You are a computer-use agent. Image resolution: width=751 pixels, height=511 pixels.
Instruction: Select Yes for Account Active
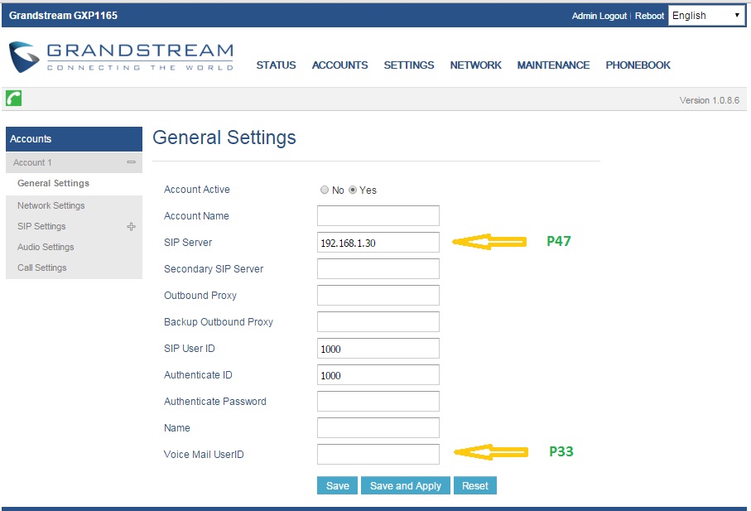pos(353,190)
